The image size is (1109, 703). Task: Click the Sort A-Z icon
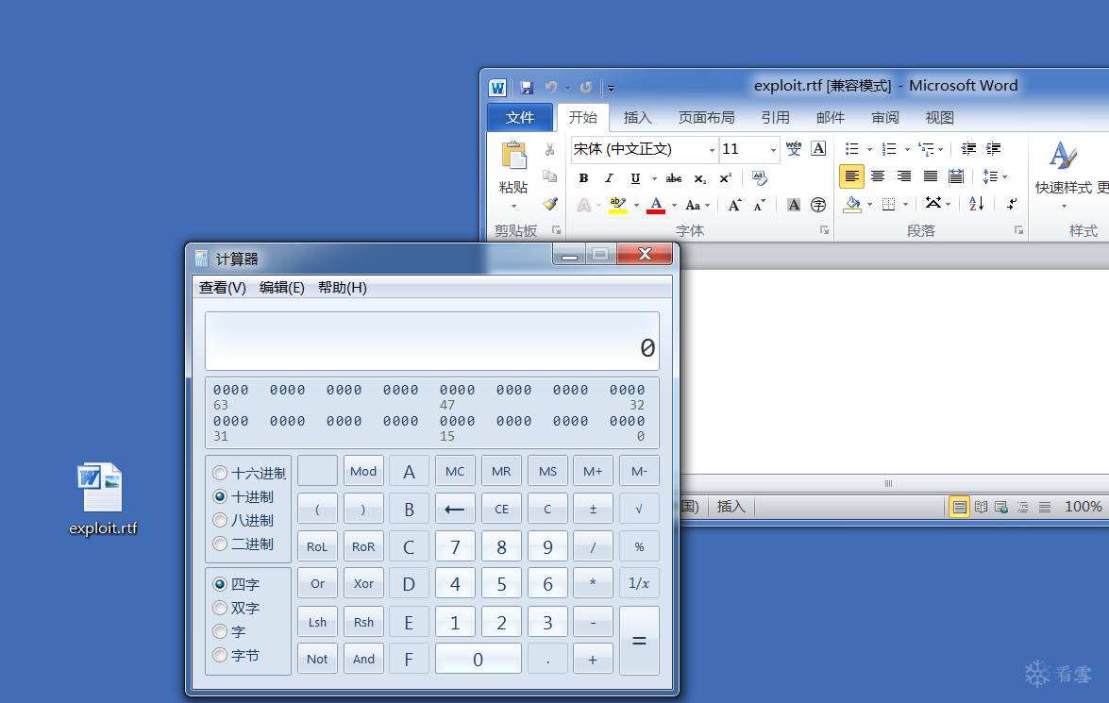(977, 204)
